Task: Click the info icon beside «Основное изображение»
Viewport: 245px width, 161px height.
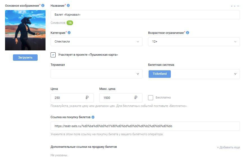Action: (x=43, y=6)
